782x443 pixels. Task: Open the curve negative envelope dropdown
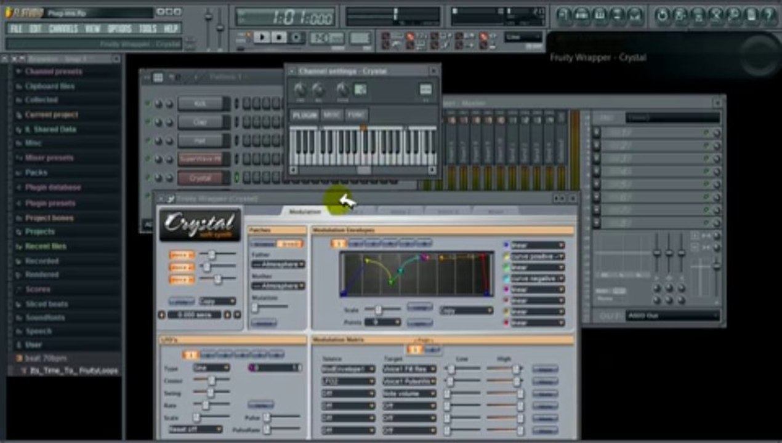point(538,278)
